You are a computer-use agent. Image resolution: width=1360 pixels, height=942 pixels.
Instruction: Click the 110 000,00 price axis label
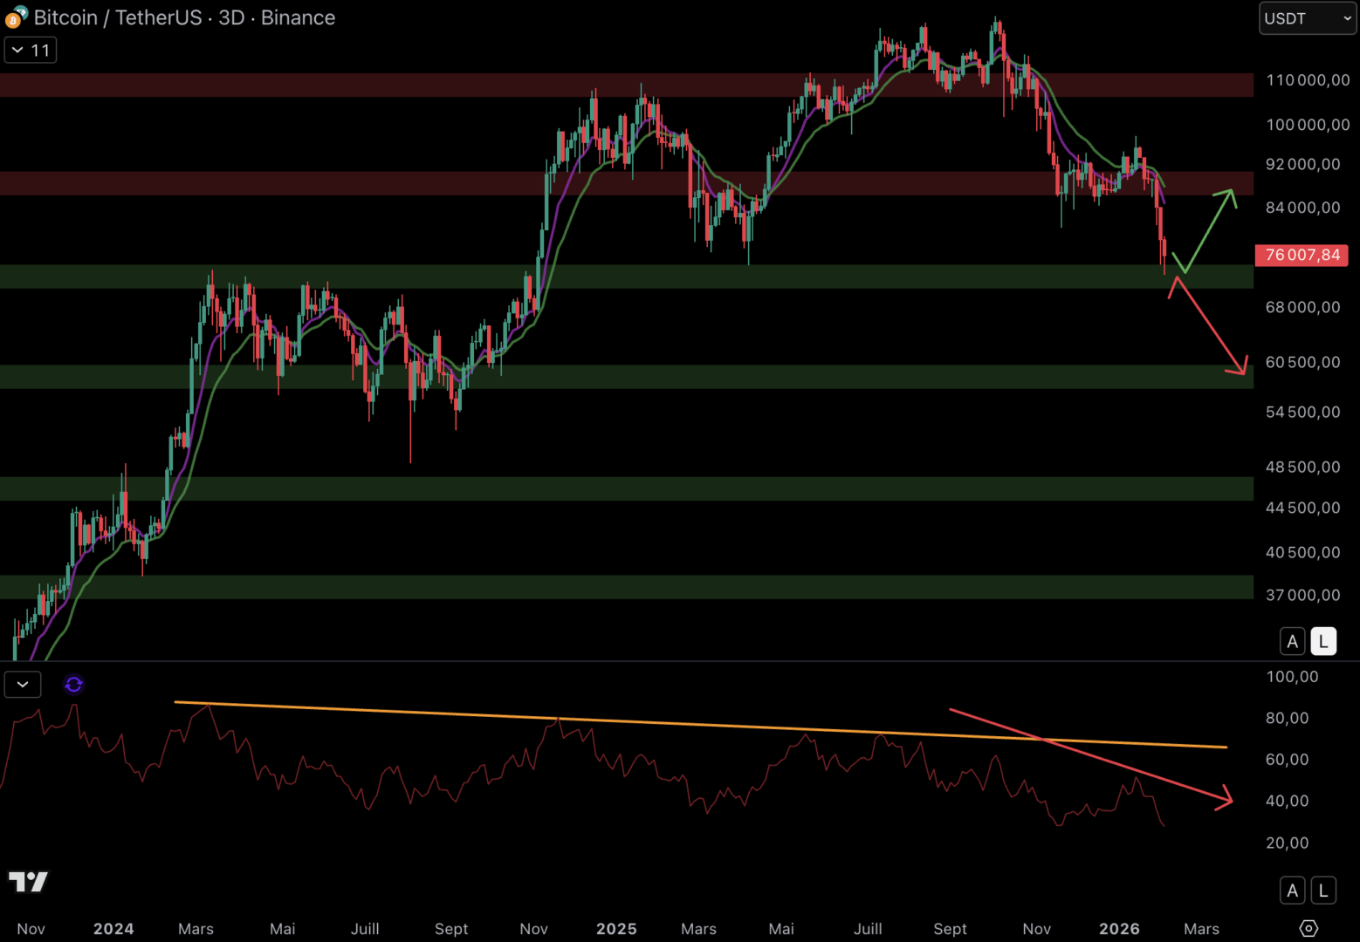click(1307, 80)
